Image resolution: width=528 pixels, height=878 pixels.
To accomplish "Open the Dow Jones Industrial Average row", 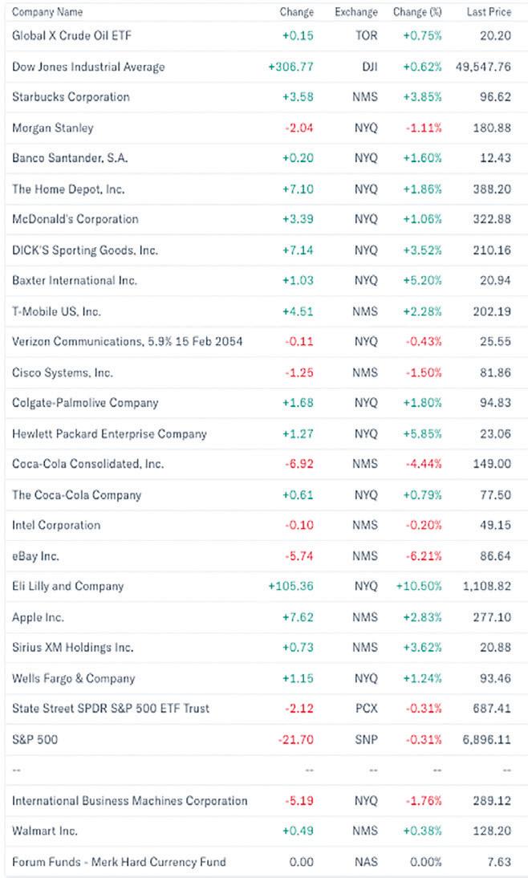I will click(x=88, y=67).
